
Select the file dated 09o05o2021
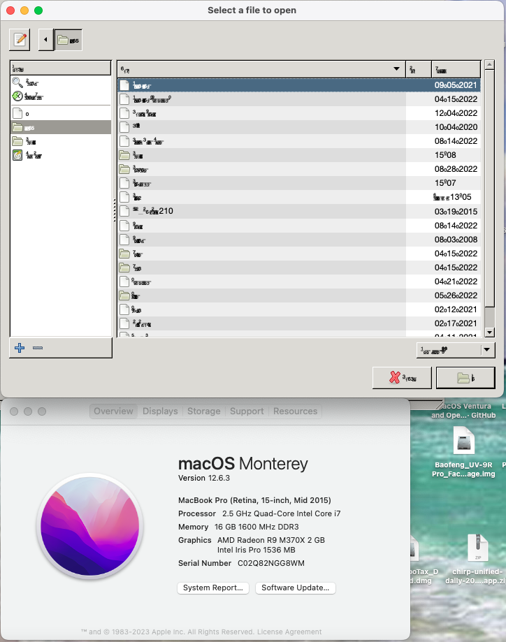[x=299, y=85]
